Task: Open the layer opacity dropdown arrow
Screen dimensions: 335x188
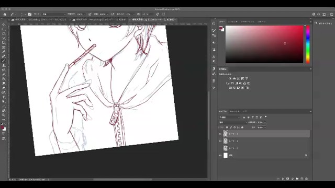Action: coord(265,122)
